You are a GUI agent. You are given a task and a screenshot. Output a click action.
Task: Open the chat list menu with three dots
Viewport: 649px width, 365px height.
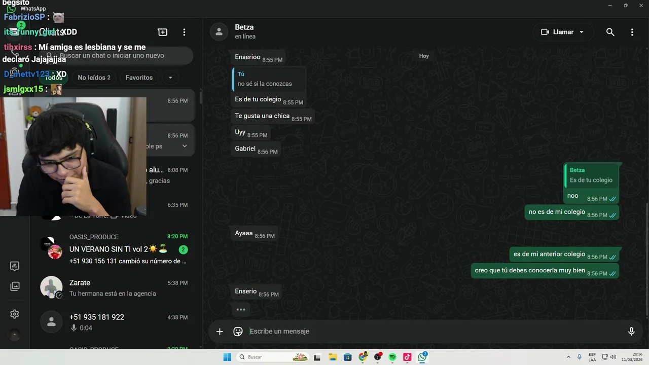point(184,32)
